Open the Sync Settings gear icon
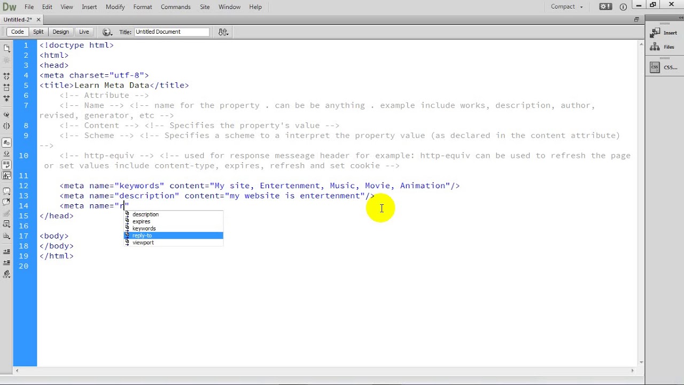The width and height of the screenshot is (684, 385). coord(605,7)
